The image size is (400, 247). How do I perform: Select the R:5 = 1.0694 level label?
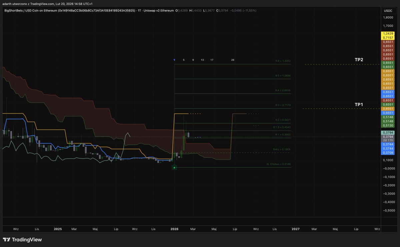coord(283,76)
